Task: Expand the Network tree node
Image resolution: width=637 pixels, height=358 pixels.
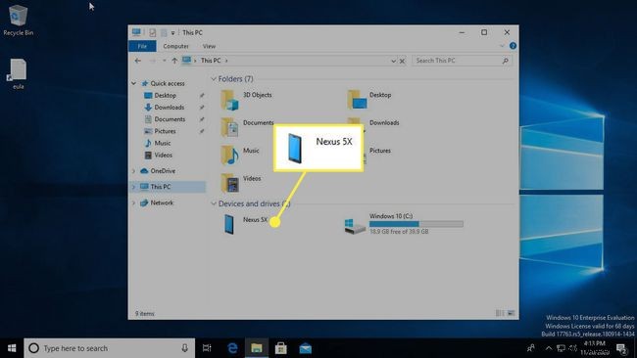Action: pyautogui.click(x=133, y=202)
